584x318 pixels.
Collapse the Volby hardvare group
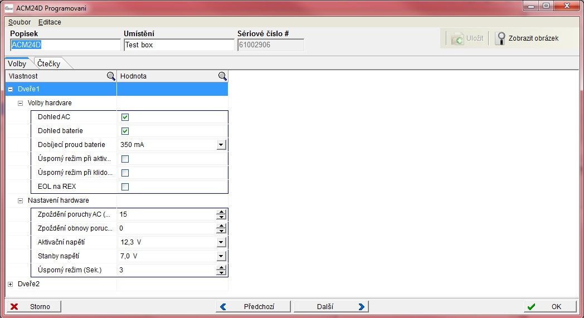click(21, 103)
